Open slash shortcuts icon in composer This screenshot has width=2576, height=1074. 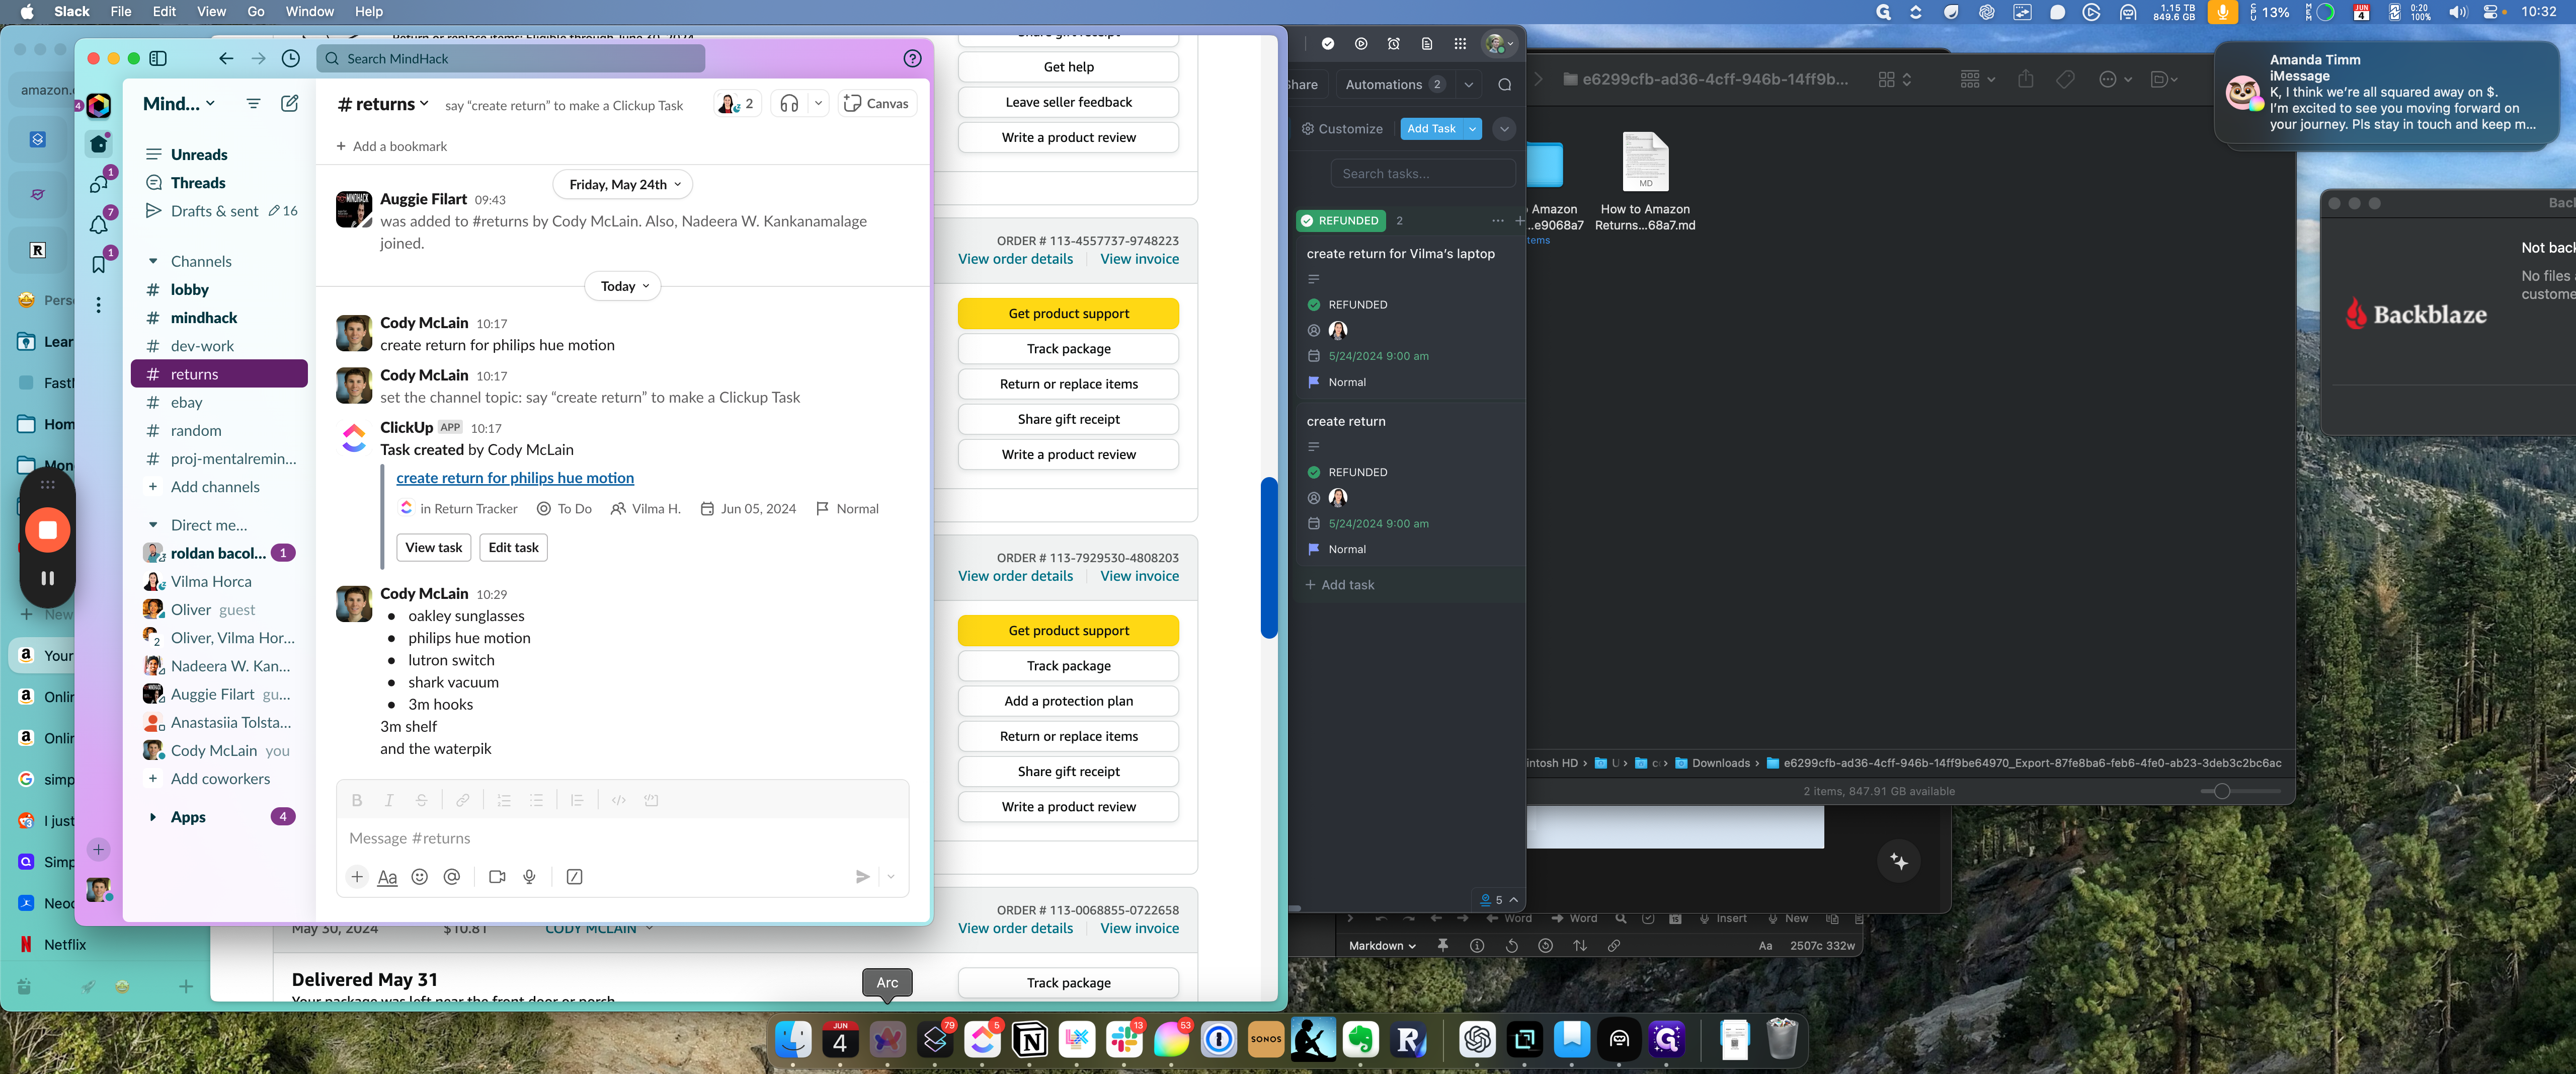coord(575,876)
